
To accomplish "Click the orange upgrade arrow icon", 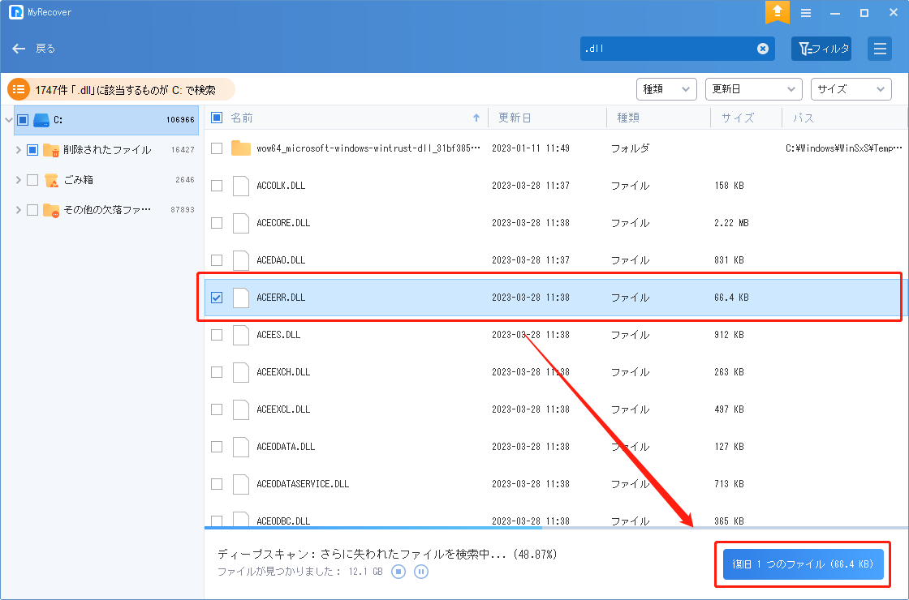I will point(777,12).
